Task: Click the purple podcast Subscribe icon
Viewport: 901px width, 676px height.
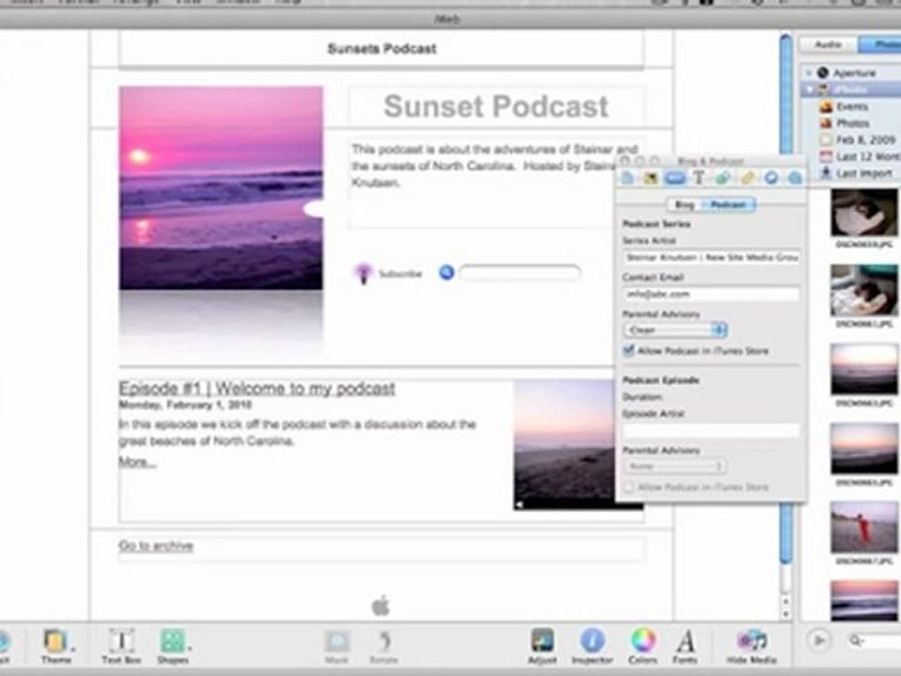Action: 362,273
